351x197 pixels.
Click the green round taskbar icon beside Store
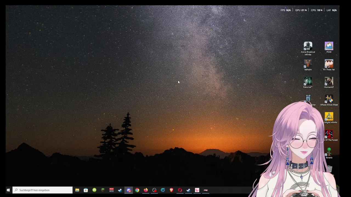[94, 190]
